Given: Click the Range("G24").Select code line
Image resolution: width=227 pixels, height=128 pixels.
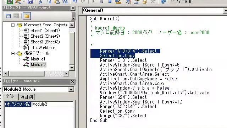Looking at the screenshot, I should (123, 97).
